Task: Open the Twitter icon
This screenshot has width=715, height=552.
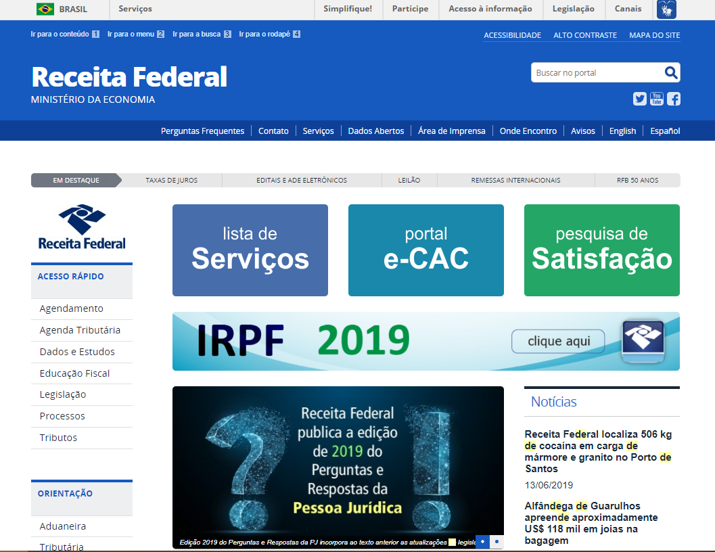Action: pos(640,99)
